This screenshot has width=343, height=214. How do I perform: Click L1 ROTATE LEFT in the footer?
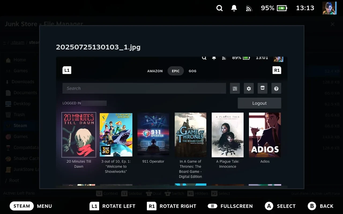tap(113, 206)
